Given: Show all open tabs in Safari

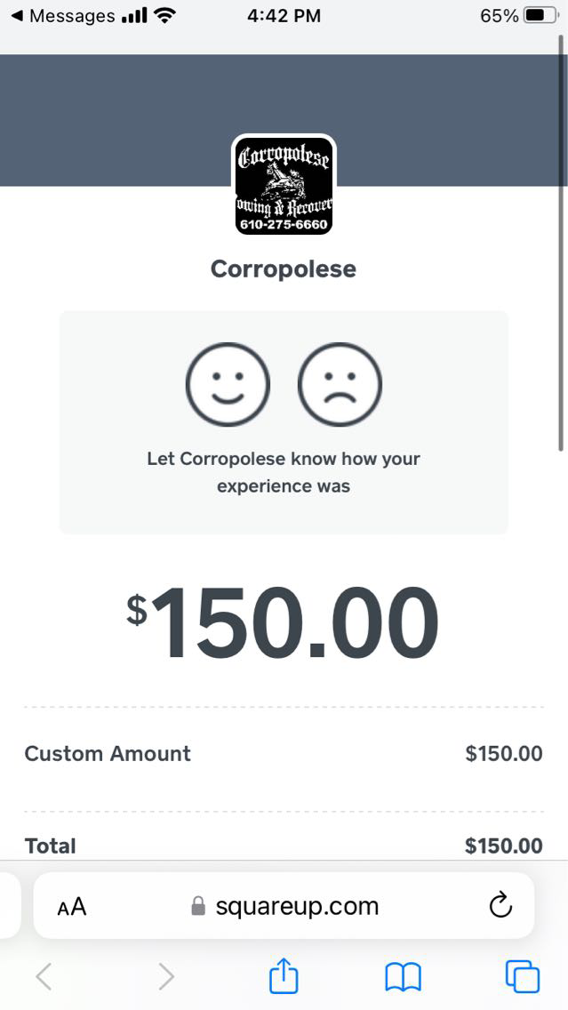Looking at the screenshot, I should (522, 977).
